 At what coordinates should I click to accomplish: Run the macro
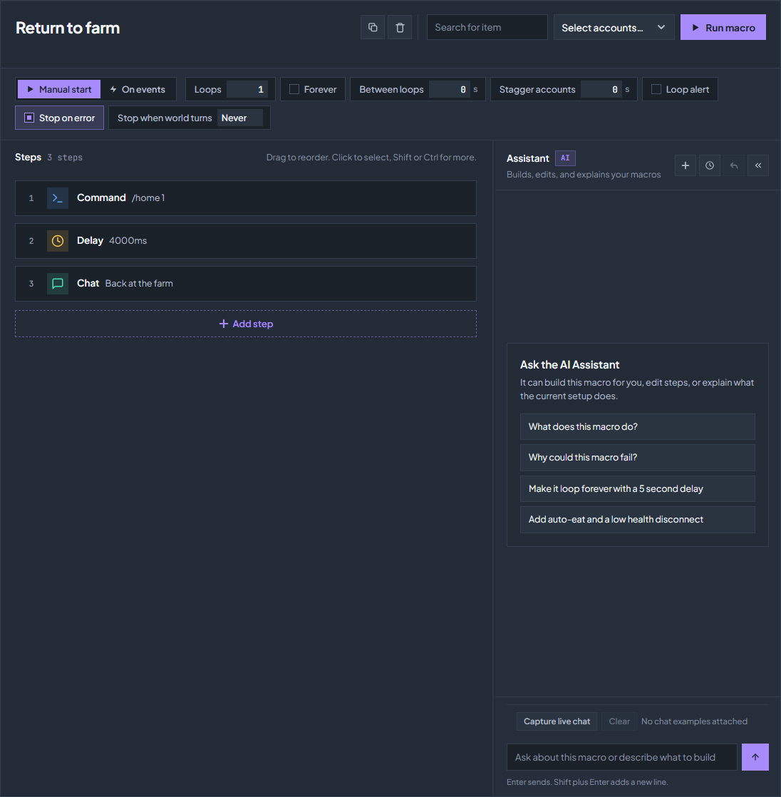coord(723,28)
